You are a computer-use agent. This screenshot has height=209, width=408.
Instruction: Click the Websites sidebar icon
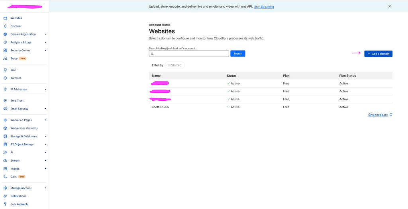coord(5,18)
